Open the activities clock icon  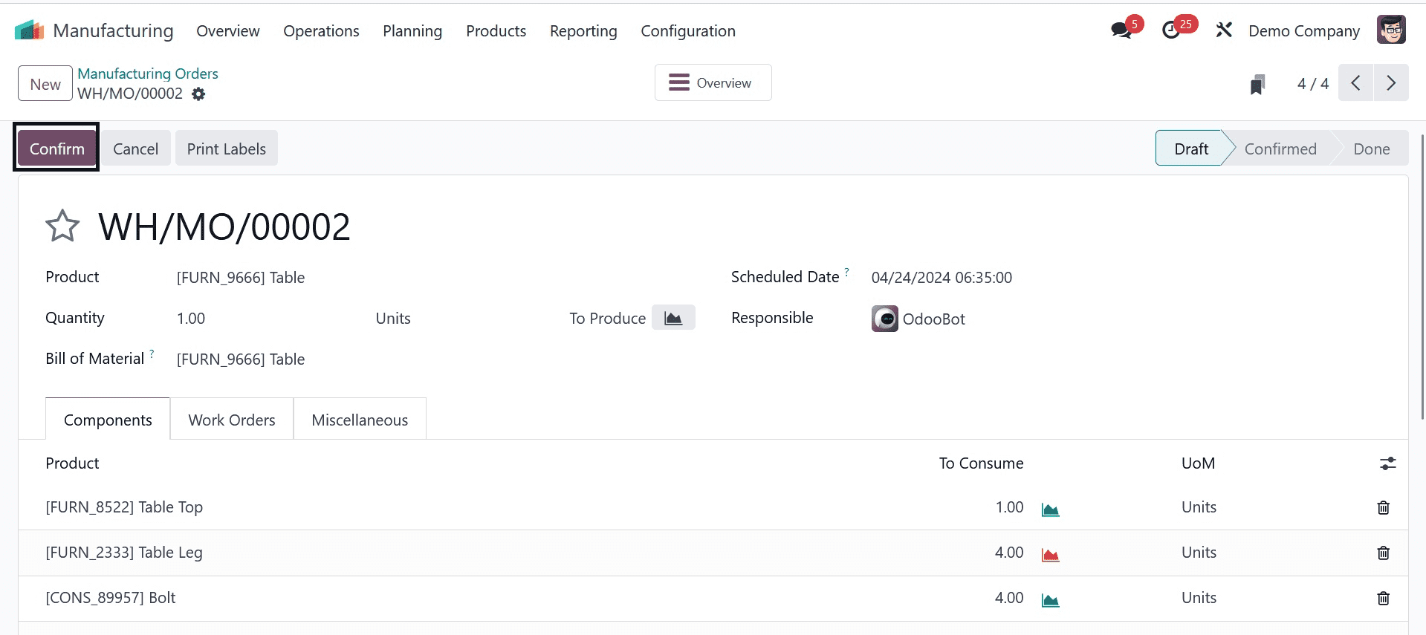tap(1171, 30)
